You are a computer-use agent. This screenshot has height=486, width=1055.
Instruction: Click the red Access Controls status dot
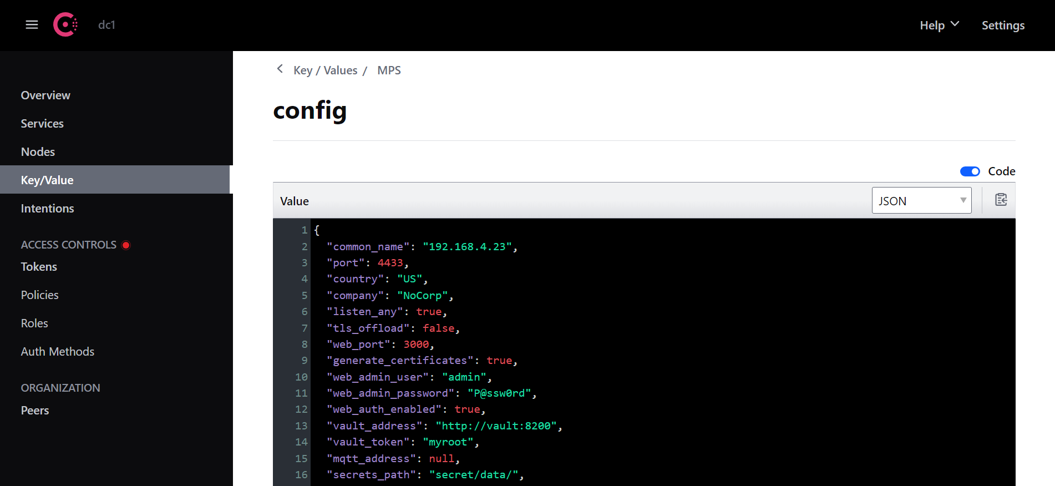[x=126, y=245]
